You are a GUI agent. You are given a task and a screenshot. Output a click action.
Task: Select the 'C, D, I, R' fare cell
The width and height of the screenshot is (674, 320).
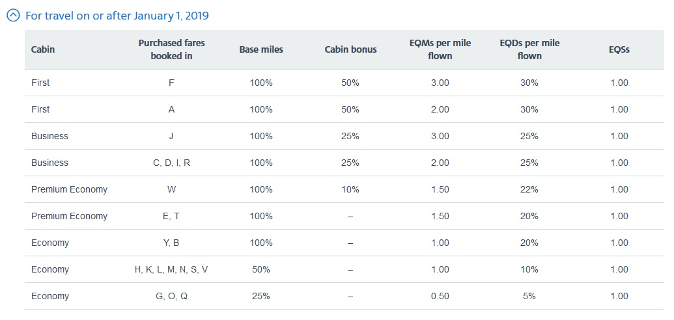171,163
